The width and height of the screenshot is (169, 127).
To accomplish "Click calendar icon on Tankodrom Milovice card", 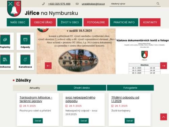I will [21, 106].
